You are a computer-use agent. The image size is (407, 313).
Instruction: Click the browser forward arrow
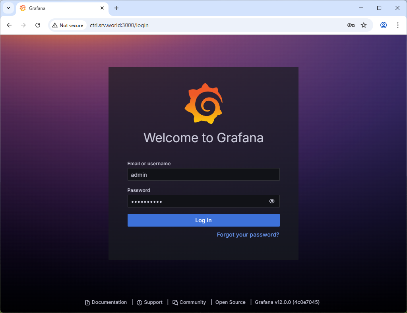(x=23, y=25)
